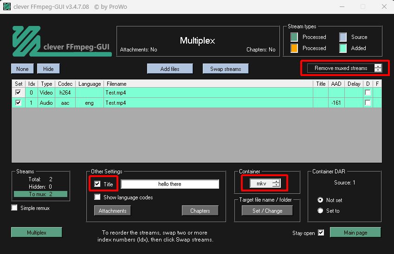The image size is (394, 254).
Task: Click the Chapters: No label
Action: (x=261, y=50)
